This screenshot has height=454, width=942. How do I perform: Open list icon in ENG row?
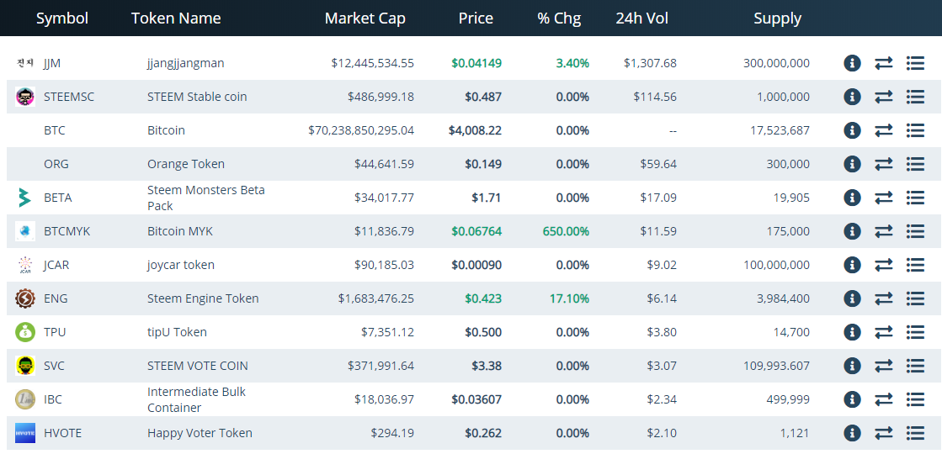point(915,298)
